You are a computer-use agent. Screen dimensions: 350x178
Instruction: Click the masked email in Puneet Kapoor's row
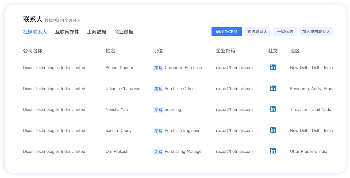[234, 67]
